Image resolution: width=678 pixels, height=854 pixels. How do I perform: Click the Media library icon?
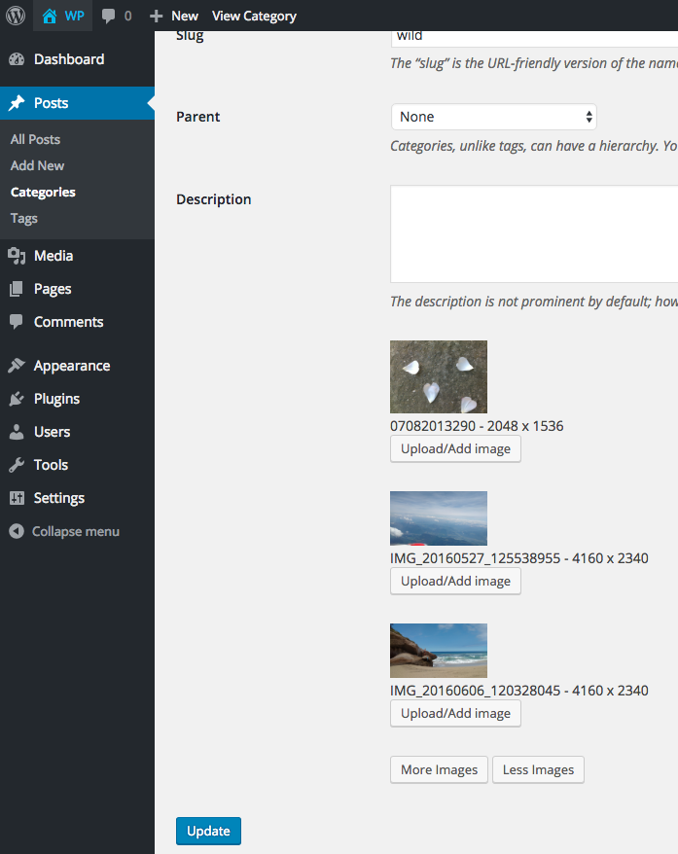coord(17,256)
